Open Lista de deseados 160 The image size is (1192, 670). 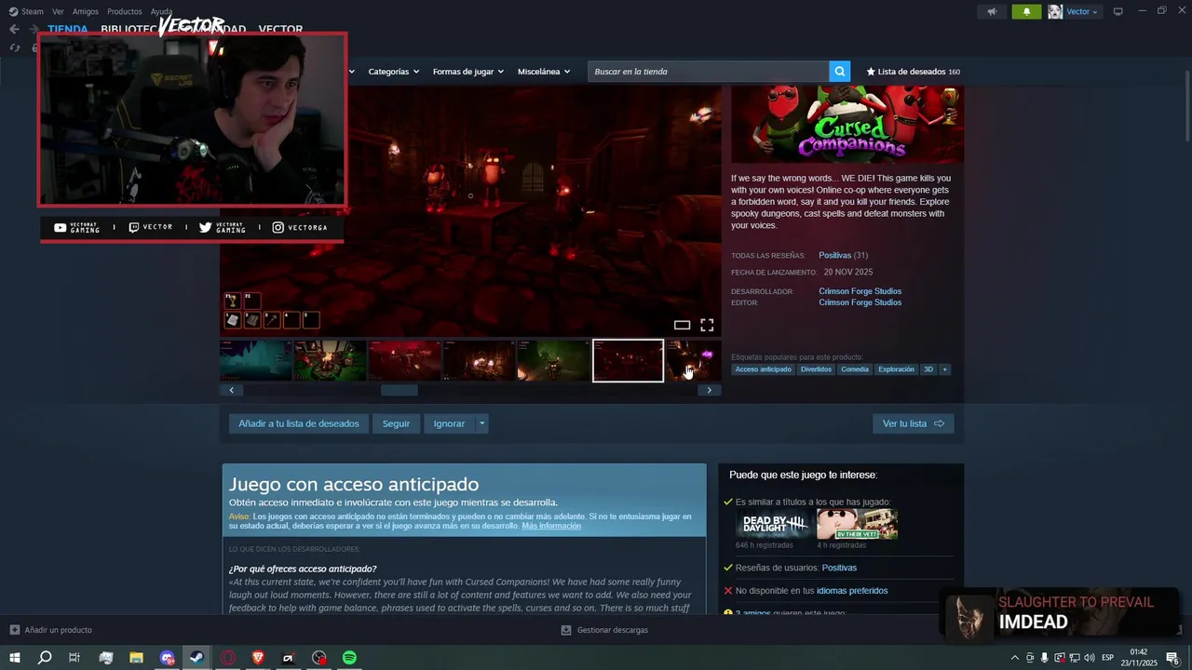(x=914, y=72)
